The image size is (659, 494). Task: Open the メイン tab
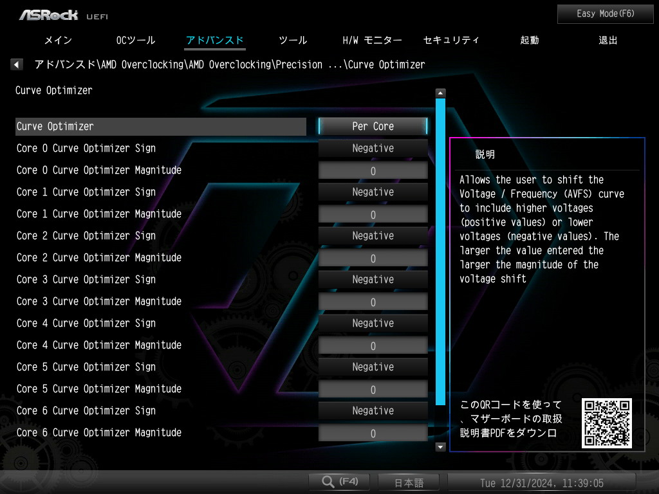pos(58,41)
